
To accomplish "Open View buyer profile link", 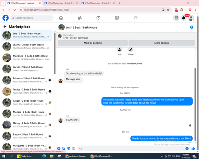I will pos(134,64).
